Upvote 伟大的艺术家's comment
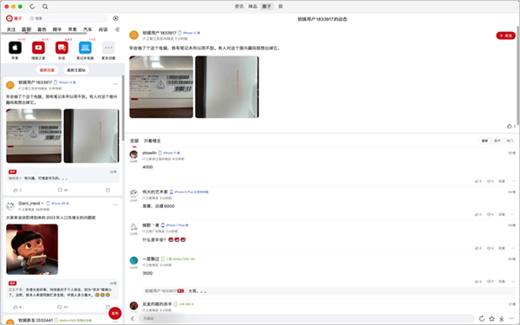The width and height of the screenshot is (520, 325). [478, 215]
